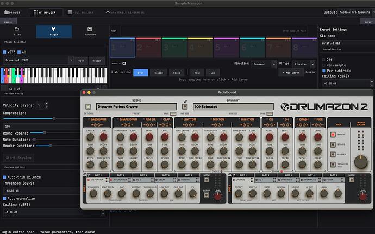Click the Kit Name input field
This screenshot has width=375, height=234.
[x=347, y=43]
